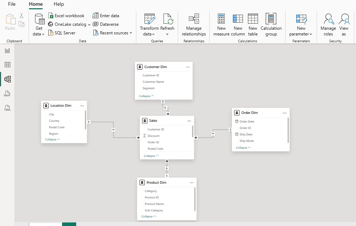
Task: Click Product Dim table scrollbar
Action: coord(195,199)
